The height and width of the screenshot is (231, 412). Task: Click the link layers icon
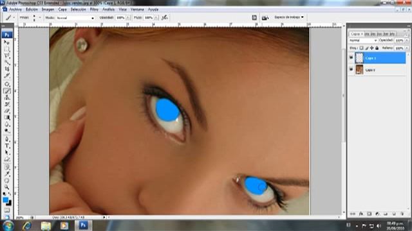pos(353,214)
